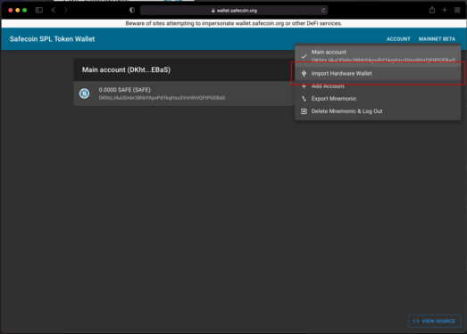This screenshot has width=467, height=334.
Task: Go forward with the browser forward arrow
Action: click(x=65, y=10)
